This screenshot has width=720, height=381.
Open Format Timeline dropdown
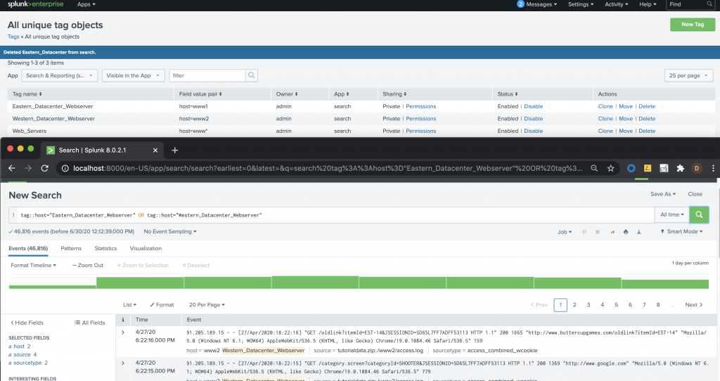tap(34, 265)
